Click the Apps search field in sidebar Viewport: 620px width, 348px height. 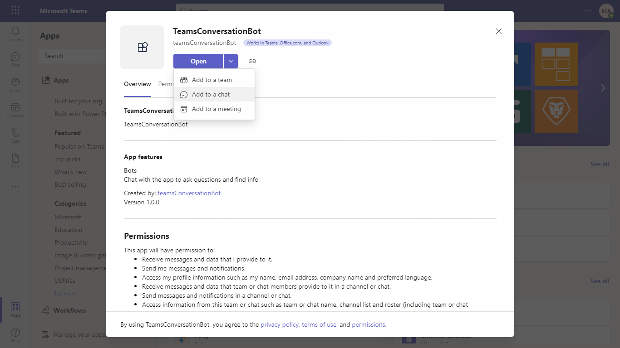click(73, 56)
